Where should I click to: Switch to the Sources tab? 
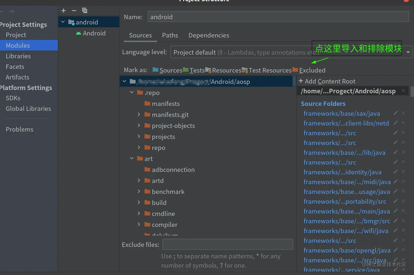[x=140, y=35]
